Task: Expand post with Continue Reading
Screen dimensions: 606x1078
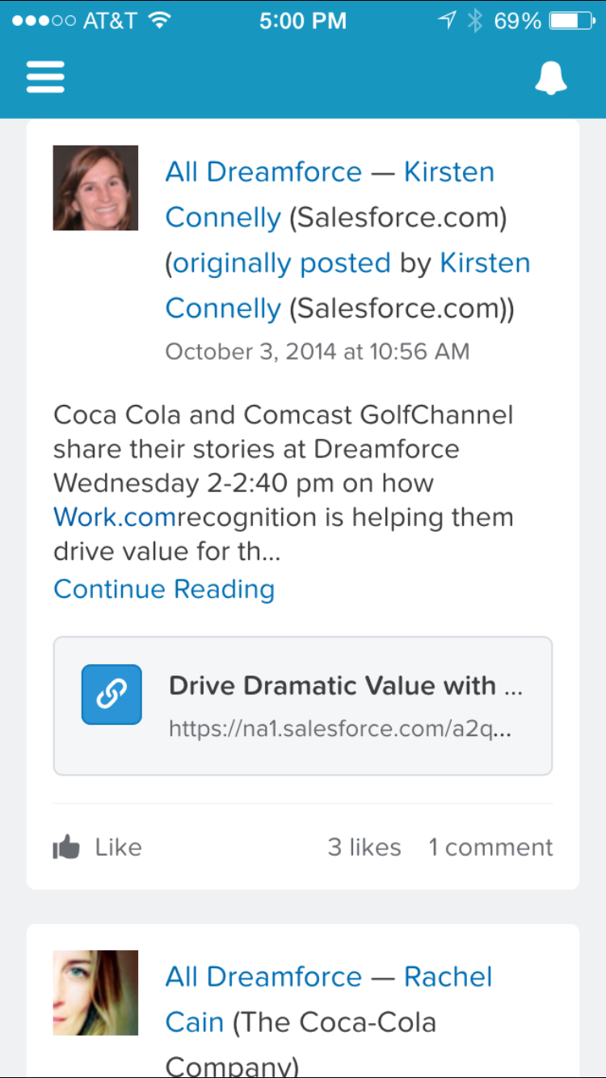Action: [x=164, y=589]
